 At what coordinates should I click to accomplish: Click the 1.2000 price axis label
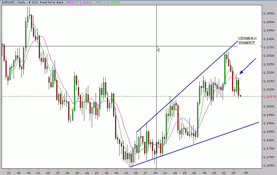coord(269,106)
